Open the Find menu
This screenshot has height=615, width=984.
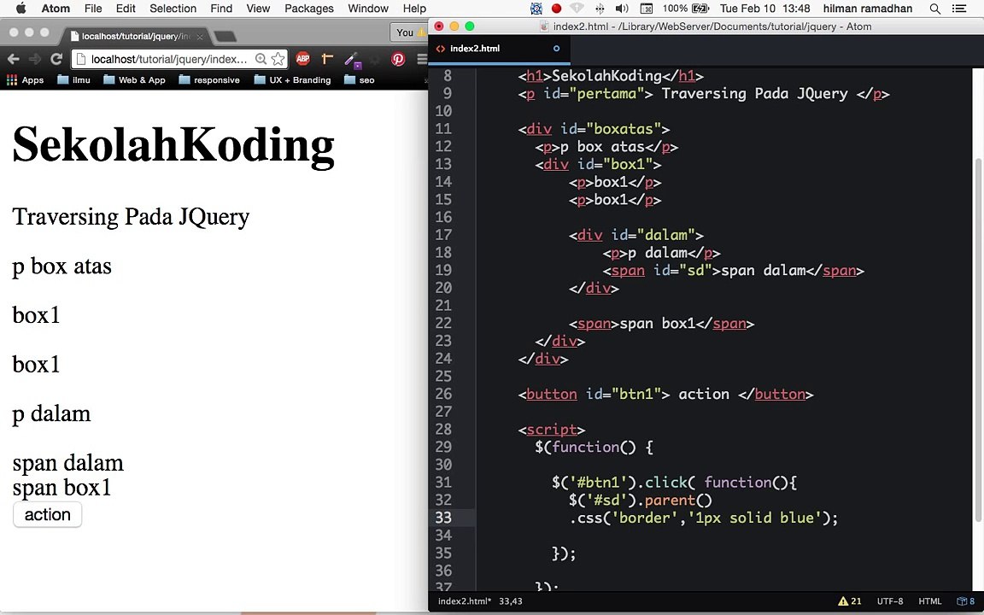tap(221, 9)
